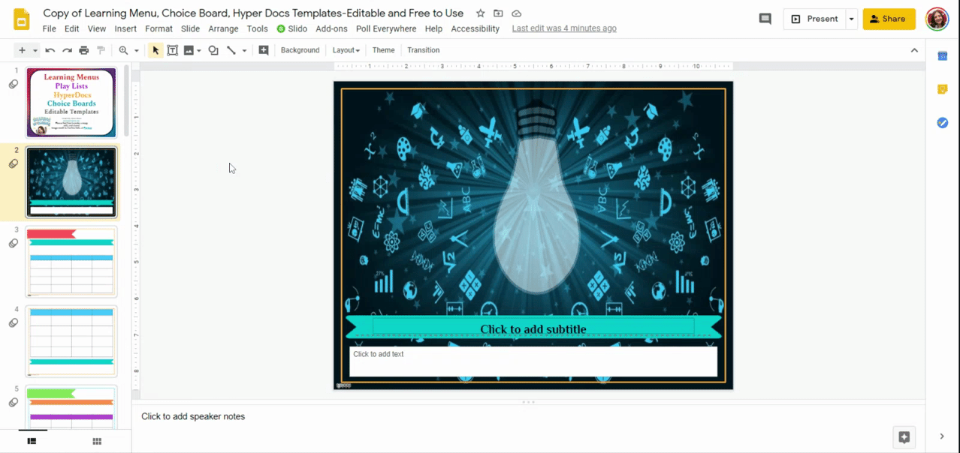Open the Add-ons menu
960x453 pixels.
point(331,28)
